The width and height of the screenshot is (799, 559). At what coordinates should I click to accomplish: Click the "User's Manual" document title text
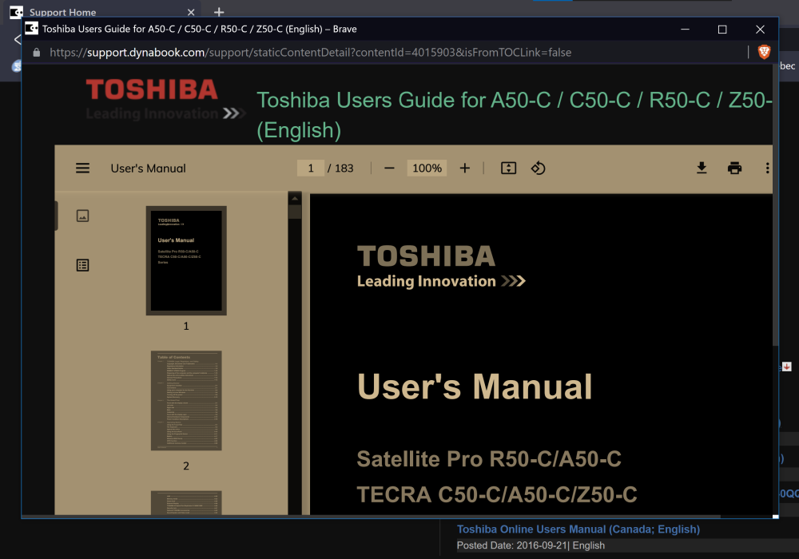(x=149, y=168)
